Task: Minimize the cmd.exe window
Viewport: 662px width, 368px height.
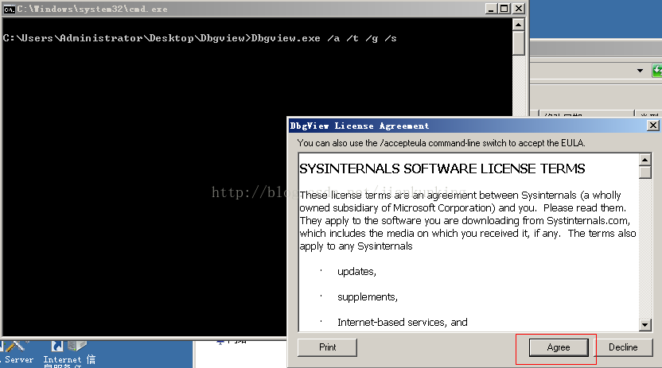Action: click(x=491, y=9)
